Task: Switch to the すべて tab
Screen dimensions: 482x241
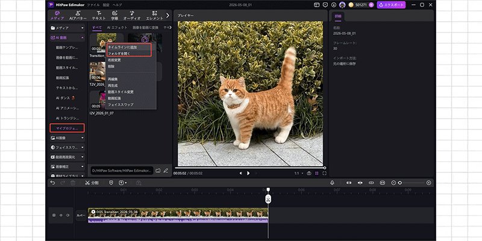Action: click(97, 28)
